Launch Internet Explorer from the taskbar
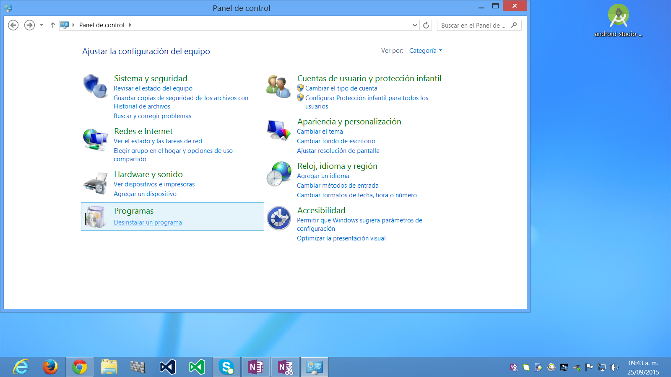Viewport: 671px width, 377px height. 21,367
